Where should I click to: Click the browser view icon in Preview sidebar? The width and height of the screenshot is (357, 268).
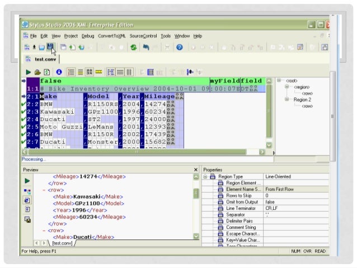[x=27, y=200]
